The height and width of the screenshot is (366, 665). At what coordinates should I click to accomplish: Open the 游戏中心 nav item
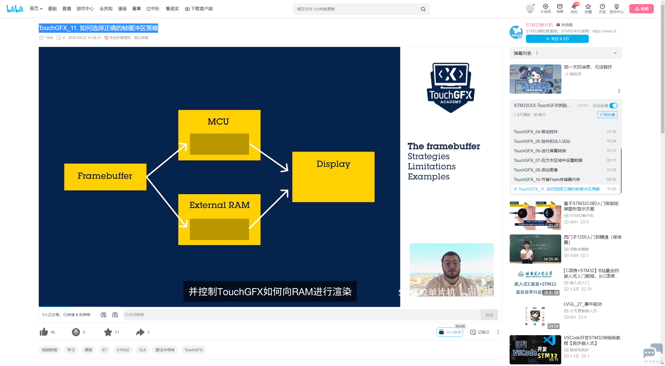pos(85,9)
